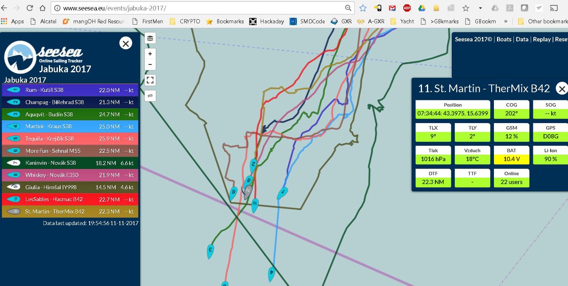Activate the map measure ruler tool
This screenshot has height=286, width=568.
click(150, 95)
